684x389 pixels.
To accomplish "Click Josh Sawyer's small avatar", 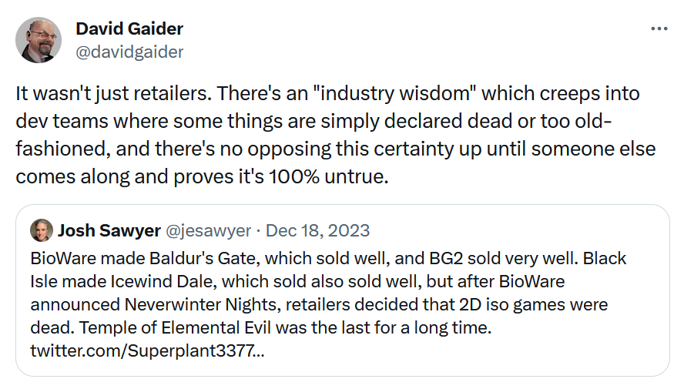I will pyautogui.click(x=41, y=230).
